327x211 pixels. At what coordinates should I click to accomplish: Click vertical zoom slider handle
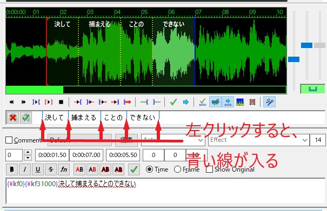pos(306,45)
